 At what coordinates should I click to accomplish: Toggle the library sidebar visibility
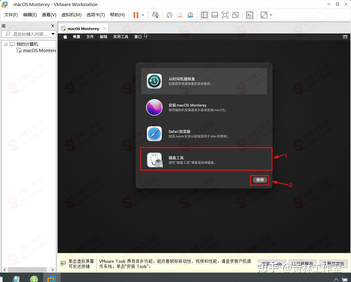click(204, 15)
